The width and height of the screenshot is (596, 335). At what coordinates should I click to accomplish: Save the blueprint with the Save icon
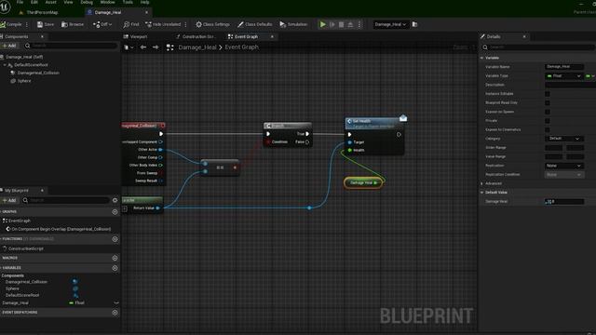click(x=46, y=24)
